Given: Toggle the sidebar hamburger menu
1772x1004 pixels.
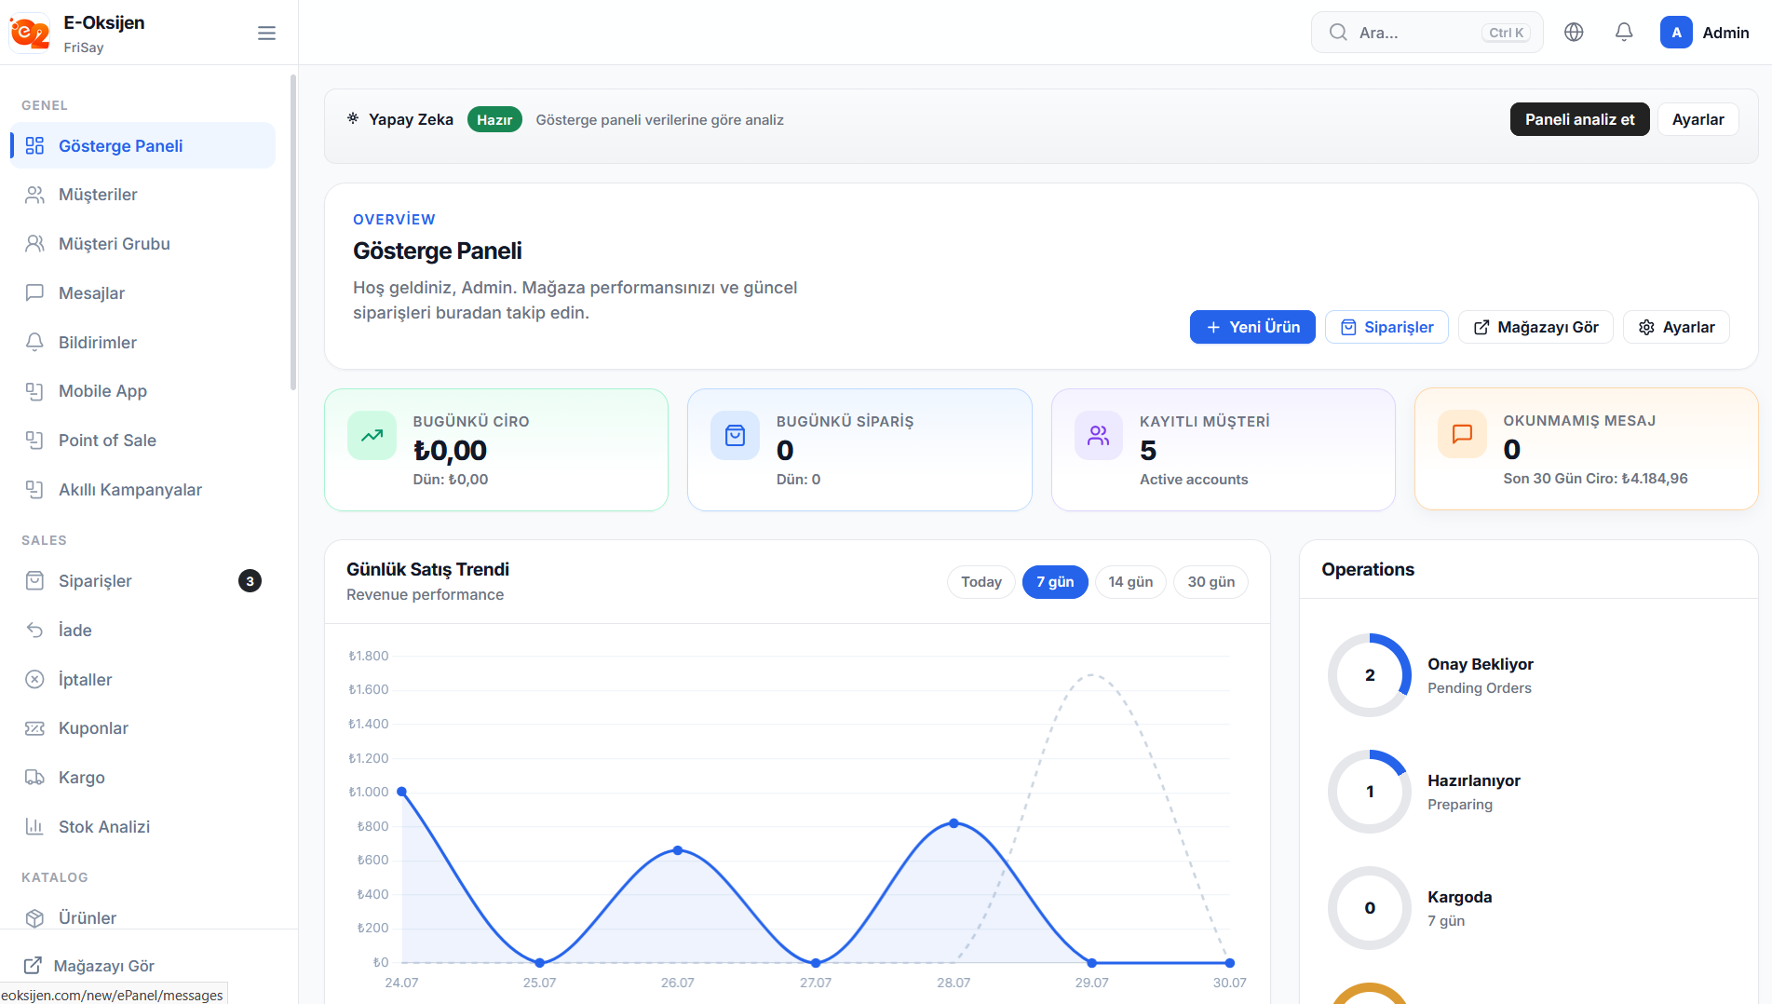Looking at the screenshot, I should tap(266, 34).
